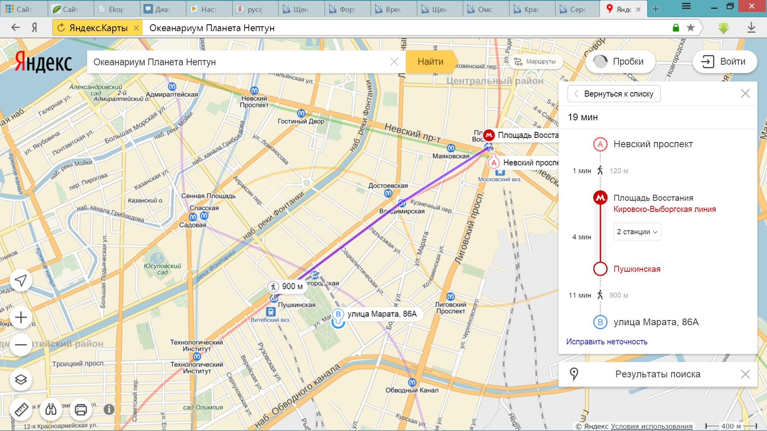
Task: Expand the 2 станции dropdown
Action: pyautogui.click(x=637, y=232)
